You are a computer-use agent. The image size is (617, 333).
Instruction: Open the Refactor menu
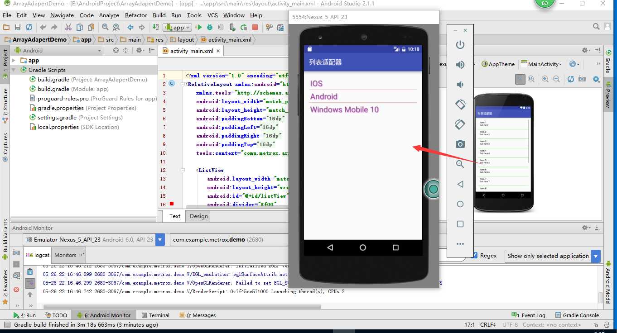click(136, 15)
